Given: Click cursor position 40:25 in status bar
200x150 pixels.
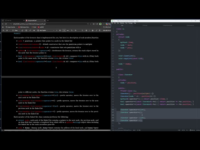Looking at the screenshot, I should click(134, 130).
